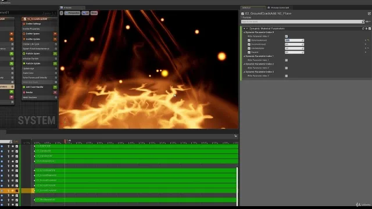Toggle the DistortionAmount parameter checkbox
The image size is (372, 209).
click(x=249, y=41)
